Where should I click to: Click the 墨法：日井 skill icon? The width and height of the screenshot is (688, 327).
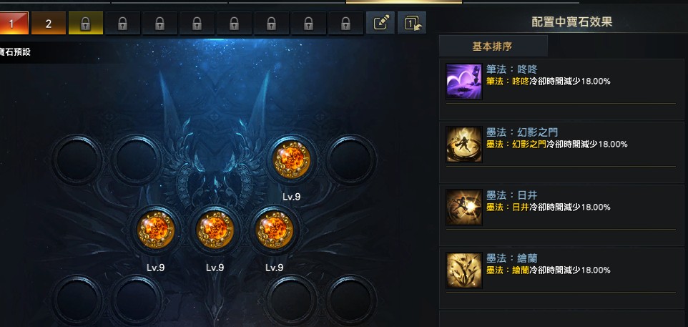click(x=463, y=208)
